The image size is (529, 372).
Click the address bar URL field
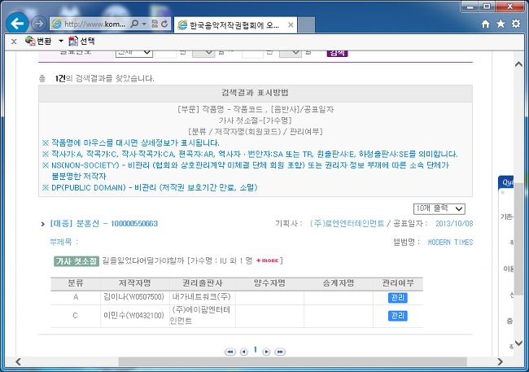click(94, 24)
